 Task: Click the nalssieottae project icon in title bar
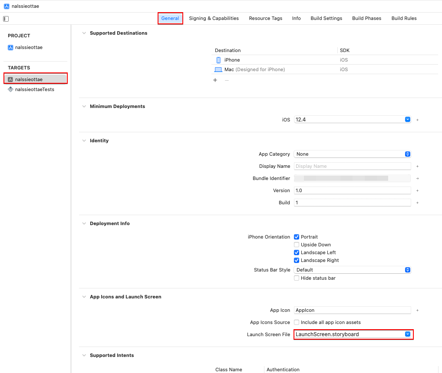point(7,6)
